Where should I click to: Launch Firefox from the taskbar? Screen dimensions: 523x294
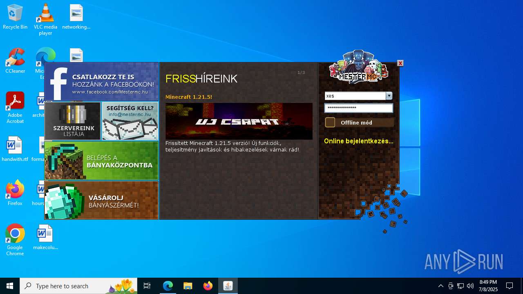pos(208,286)
